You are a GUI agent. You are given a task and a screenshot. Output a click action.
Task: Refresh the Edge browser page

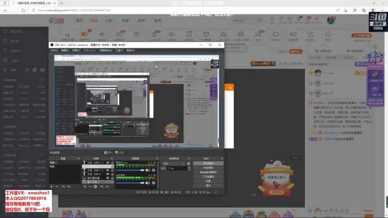tap(23, 10)
